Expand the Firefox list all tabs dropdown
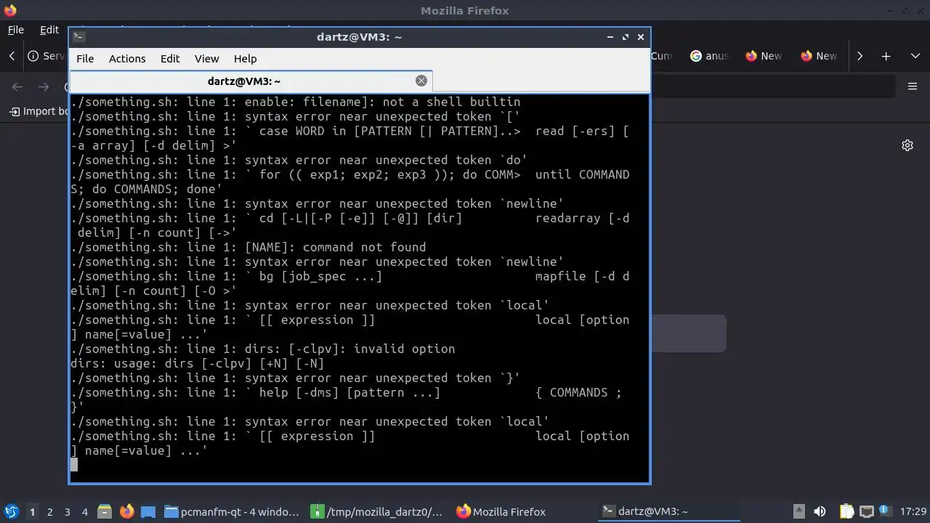 pyautogui.click(x=915, y=56)
